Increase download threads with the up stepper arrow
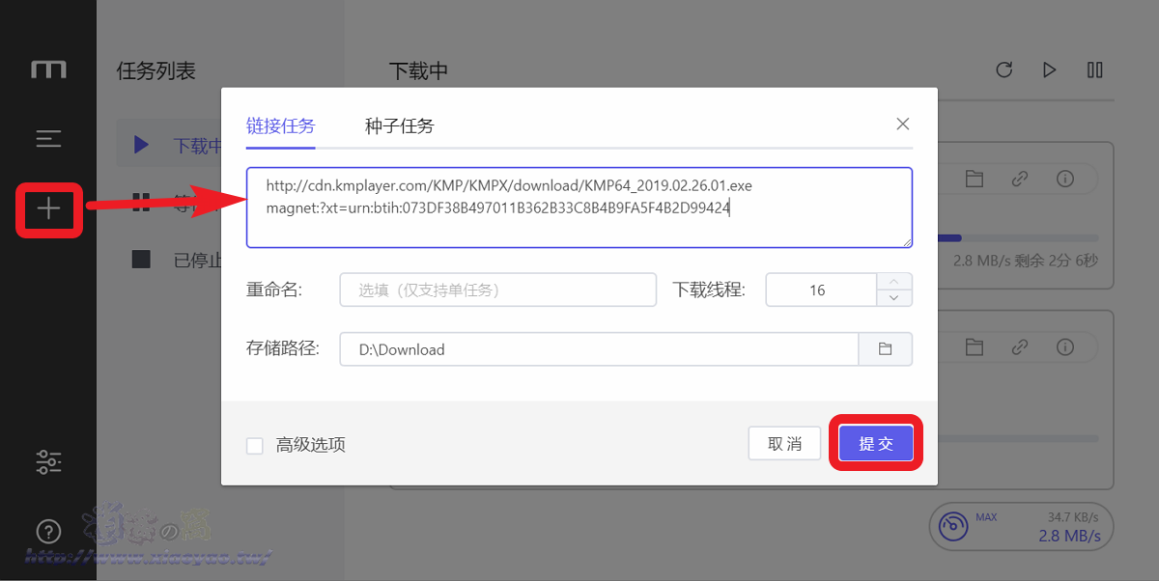Viewport: 1159px width, 581px height. pos(893,280)
